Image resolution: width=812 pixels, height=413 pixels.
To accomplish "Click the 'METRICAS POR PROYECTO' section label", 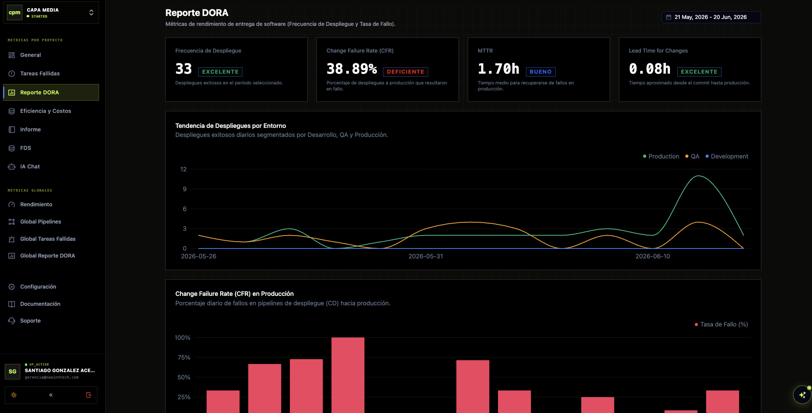I will coord(35,40).
